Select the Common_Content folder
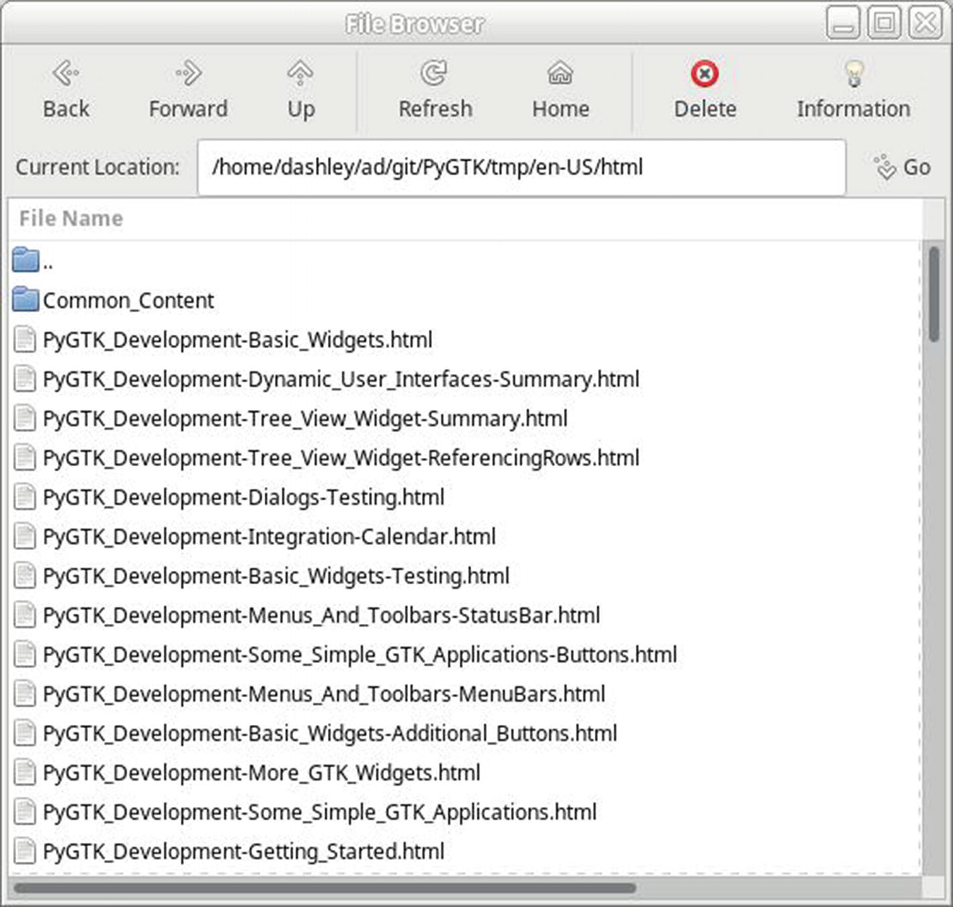This screenshot has width=953, height=907. [x=128, y=301]
